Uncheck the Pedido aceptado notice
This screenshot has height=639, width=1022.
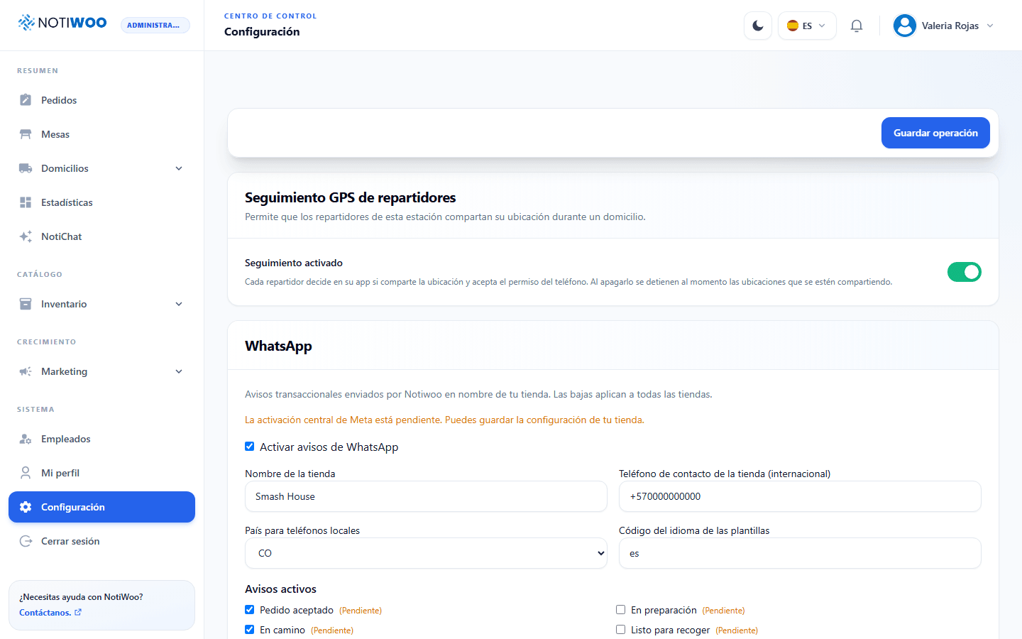[x=250, y=610]
